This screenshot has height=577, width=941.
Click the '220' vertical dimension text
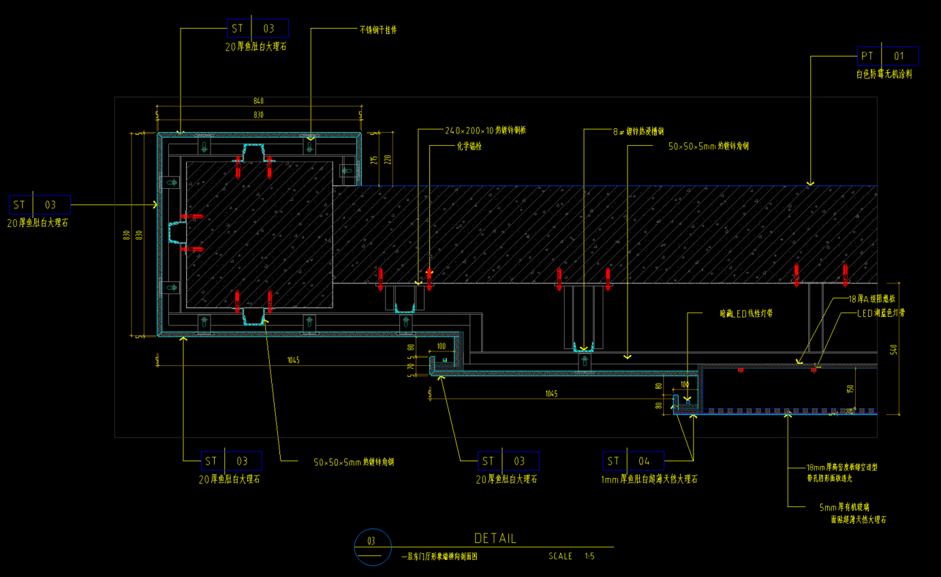click(x=388, y=159)
